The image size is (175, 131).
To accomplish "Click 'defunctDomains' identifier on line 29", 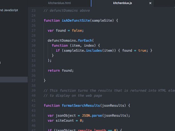I will [x=62, y=41].
